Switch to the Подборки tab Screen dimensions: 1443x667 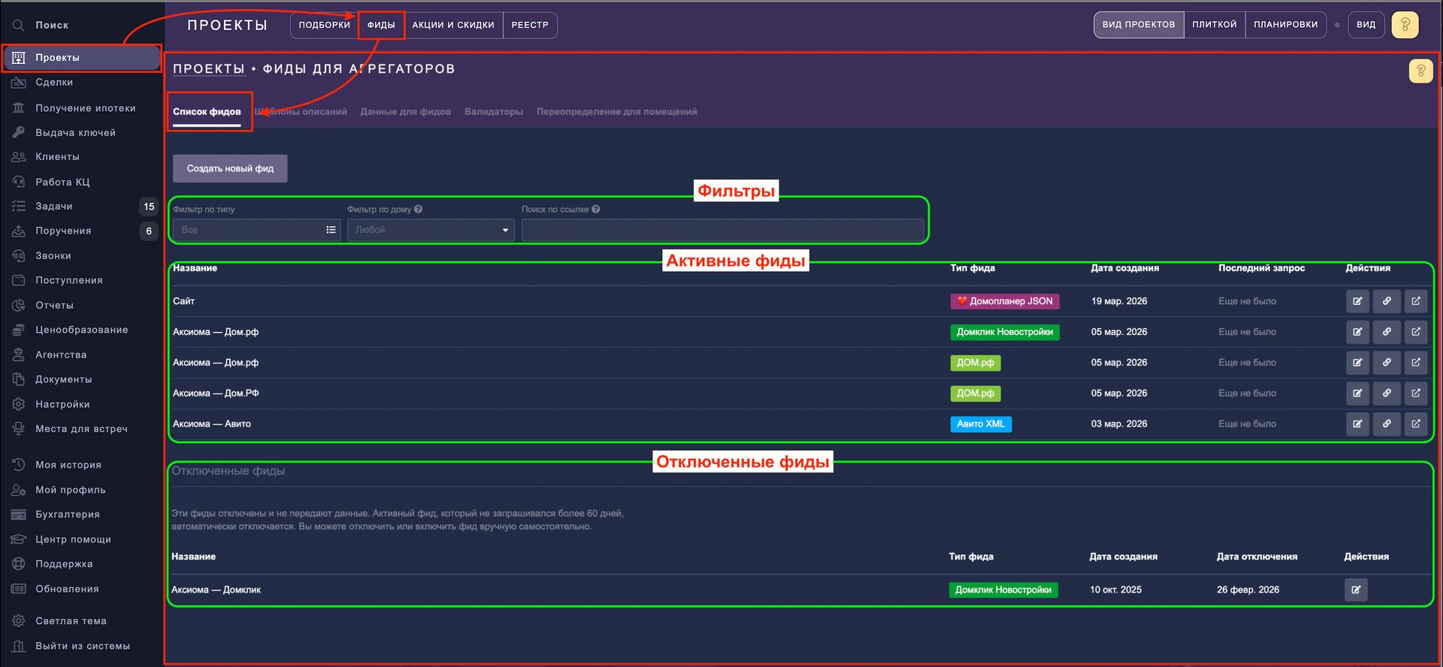pyautogui.click(x=325, y=25)
